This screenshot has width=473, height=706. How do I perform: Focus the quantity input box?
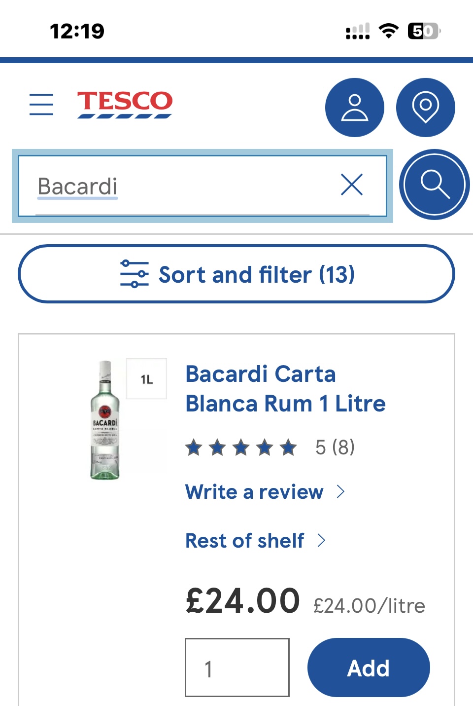(x=237, y=668)
